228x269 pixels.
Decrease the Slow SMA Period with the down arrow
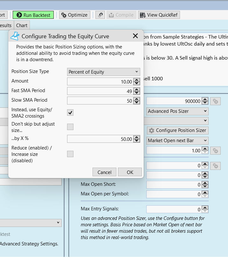click(137, 102)
